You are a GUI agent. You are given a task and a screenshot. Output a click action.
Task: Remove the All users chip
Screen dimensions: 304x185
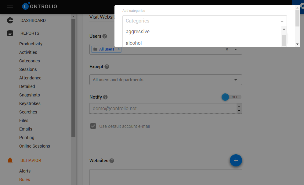click(x=118, y=49)
